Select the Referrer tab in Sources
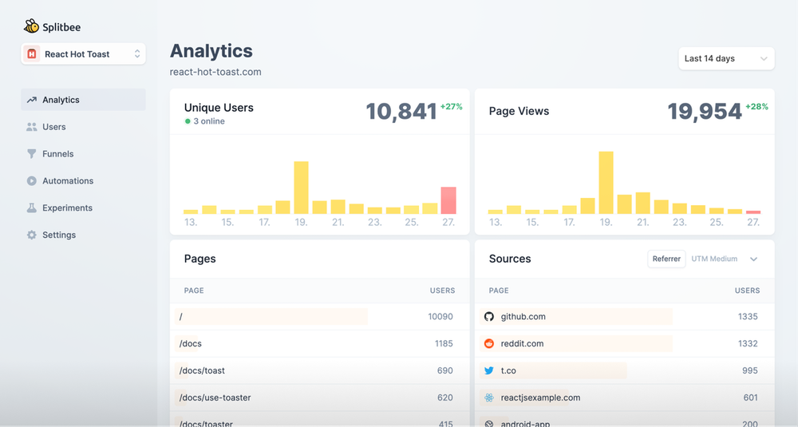 [x=666, y=259]
